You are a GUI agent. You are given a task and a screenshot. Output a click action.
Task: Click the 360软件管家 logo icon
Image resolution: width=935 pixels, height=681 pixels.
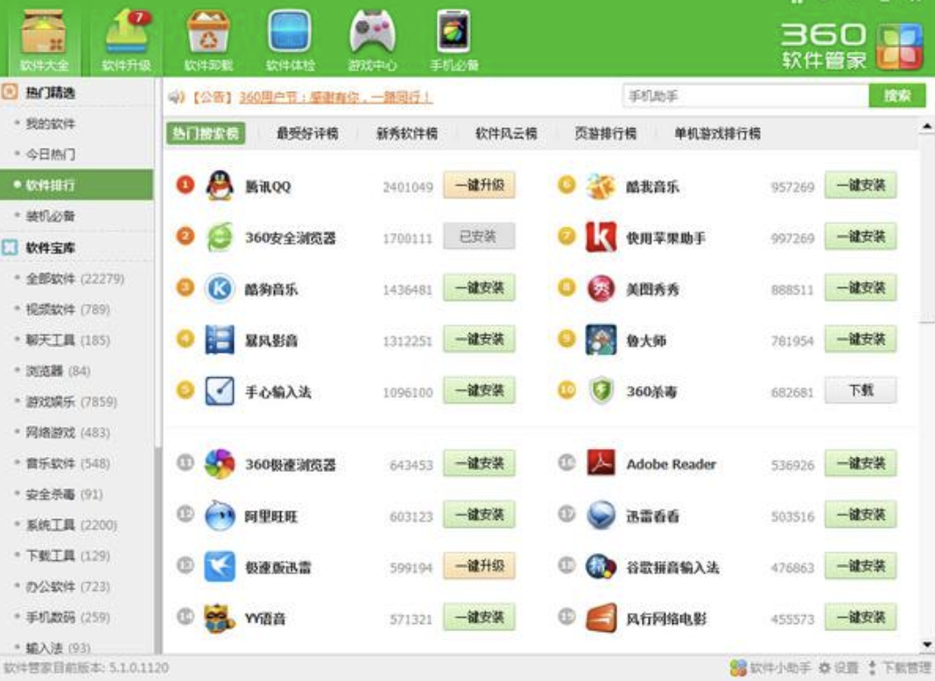tap(899, 46)
